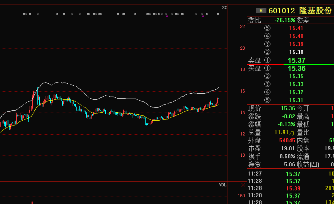Click the VOL indicator label
Screen dimensions: 334x204
click(x=222, y=185)
